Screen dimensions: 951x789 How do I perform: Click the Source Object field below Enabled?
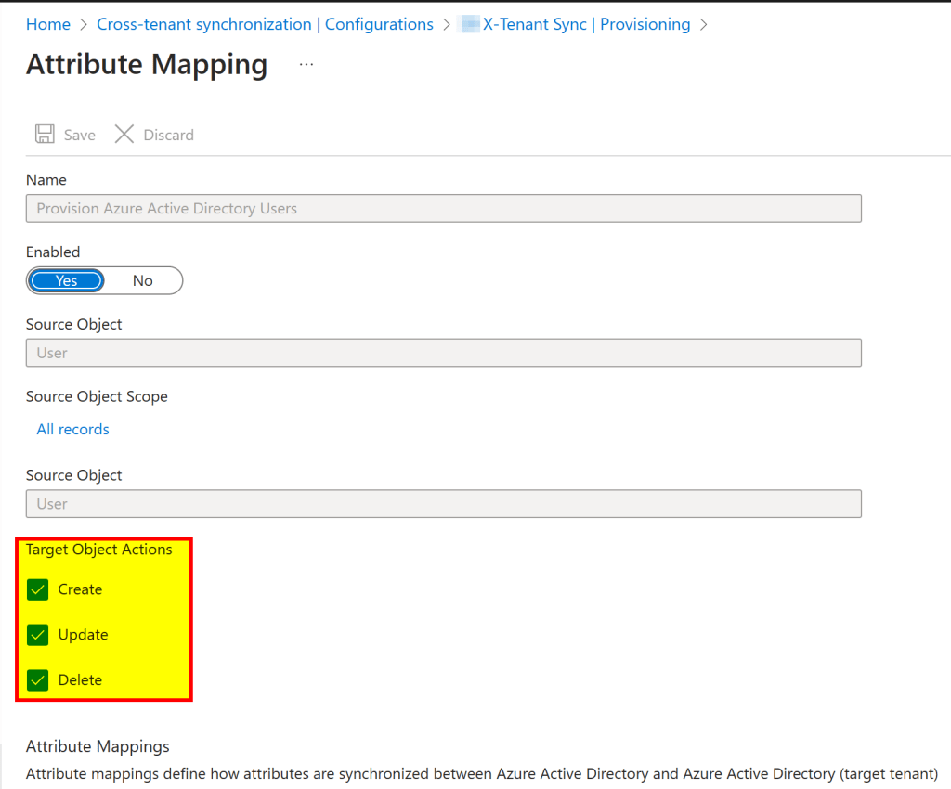click(443, 353)
